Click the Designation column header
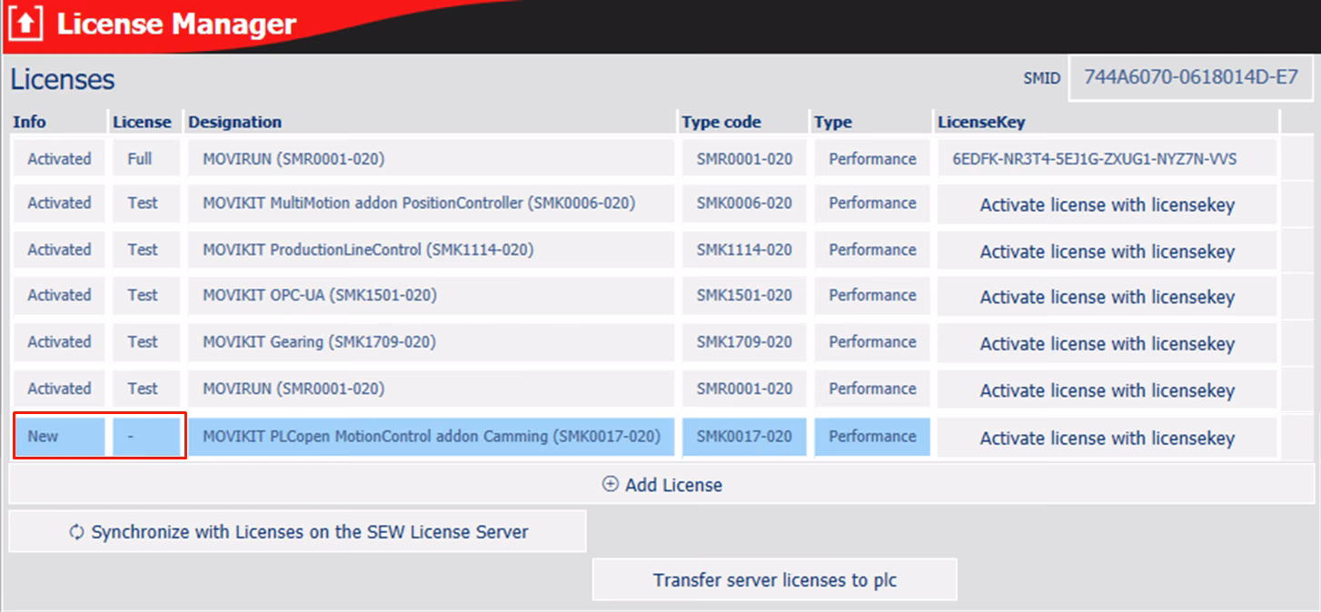The image size is (1321, 612). (x=235, y=123)
